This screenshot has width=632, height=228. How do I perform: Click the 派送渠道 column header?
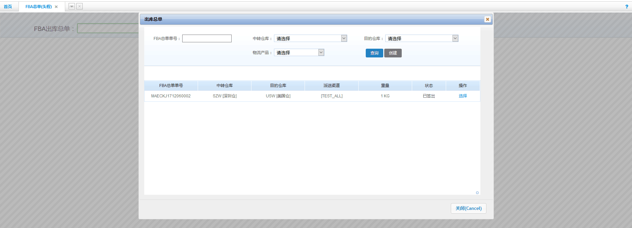coord(331,86)
